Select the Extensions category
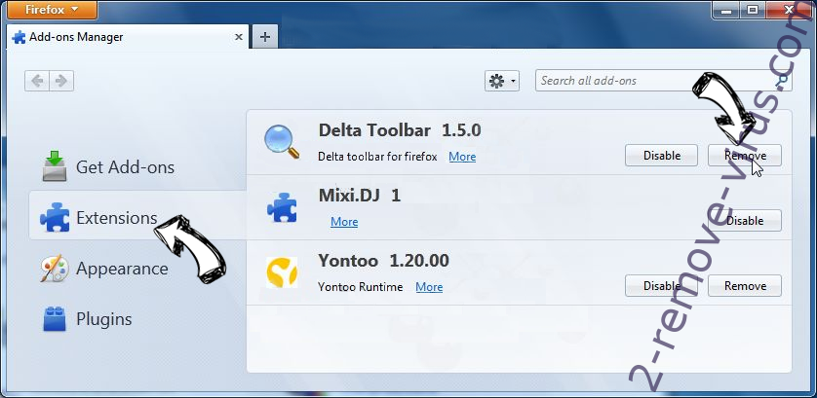 pos(116,218)
